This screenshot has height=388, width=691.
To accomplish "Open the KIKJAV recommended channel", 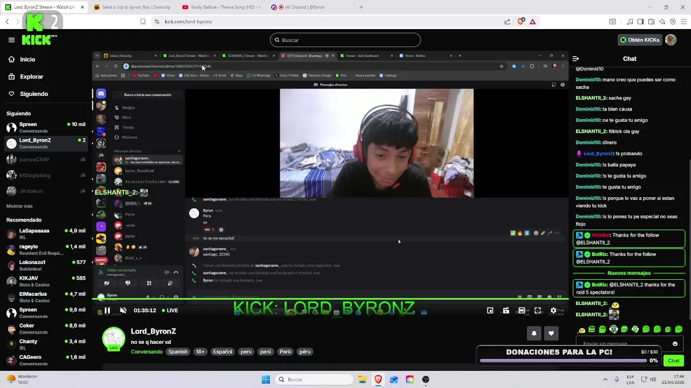I will pos(46,281).
